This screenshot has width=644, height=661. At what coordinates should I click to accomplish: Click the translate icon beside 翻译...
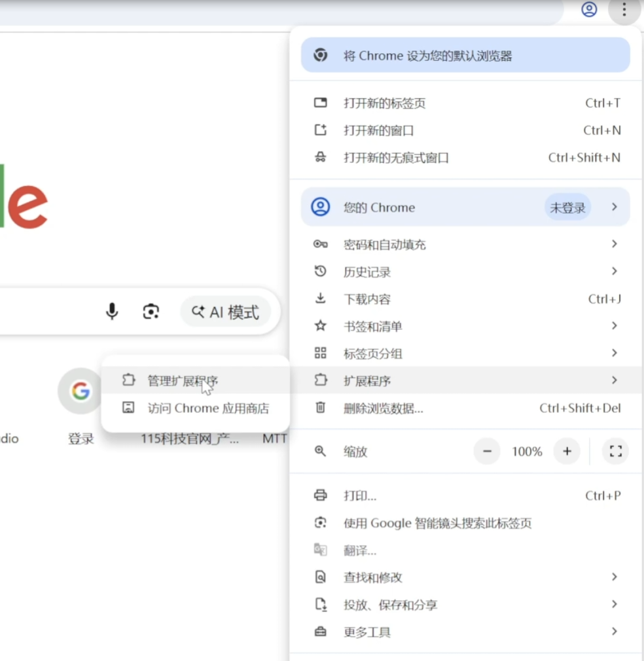(320, 550)
